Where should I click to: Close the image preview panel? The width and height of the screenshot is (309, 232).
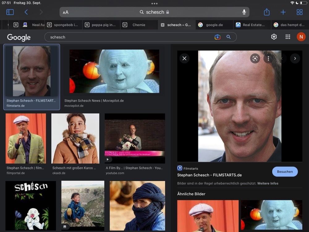click(184, 58)
